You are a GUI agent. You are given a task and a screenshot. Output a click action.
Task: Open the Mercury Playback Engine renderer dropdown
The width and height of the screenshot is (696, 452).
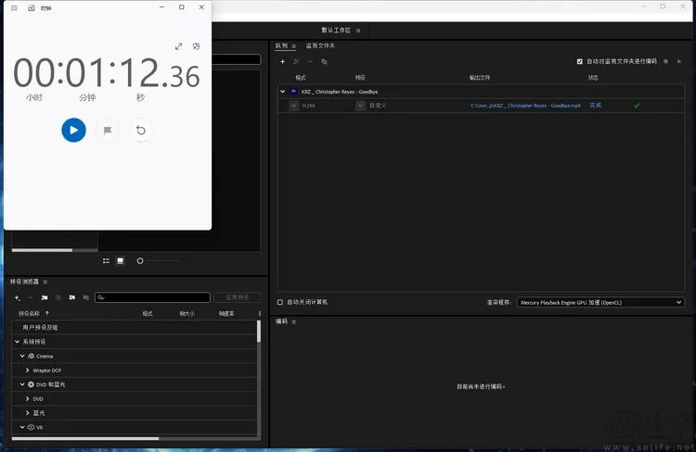point(678,302)
